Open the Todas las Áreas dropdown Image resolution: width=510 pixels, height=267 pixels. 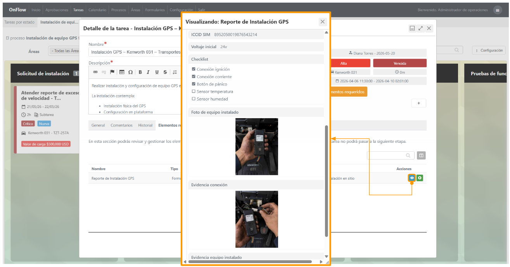(64, 51)
